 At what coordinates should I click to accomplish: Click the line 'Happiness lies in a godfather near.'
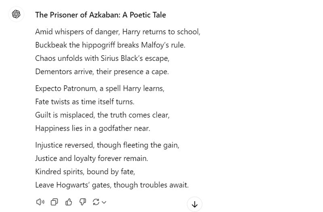[x=92, y=129]
